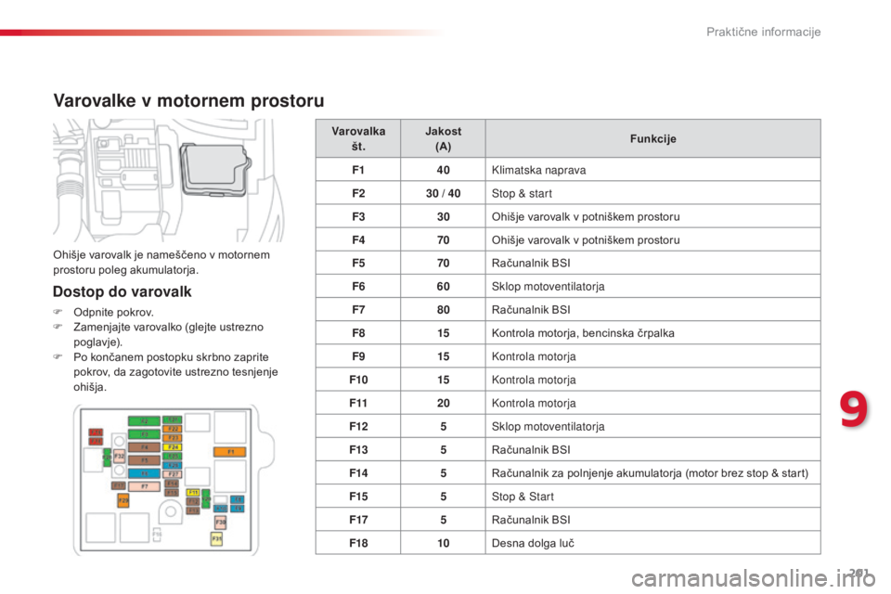
Task: Click 'Desna dolga luč' in the table
Action: point(533,543)
